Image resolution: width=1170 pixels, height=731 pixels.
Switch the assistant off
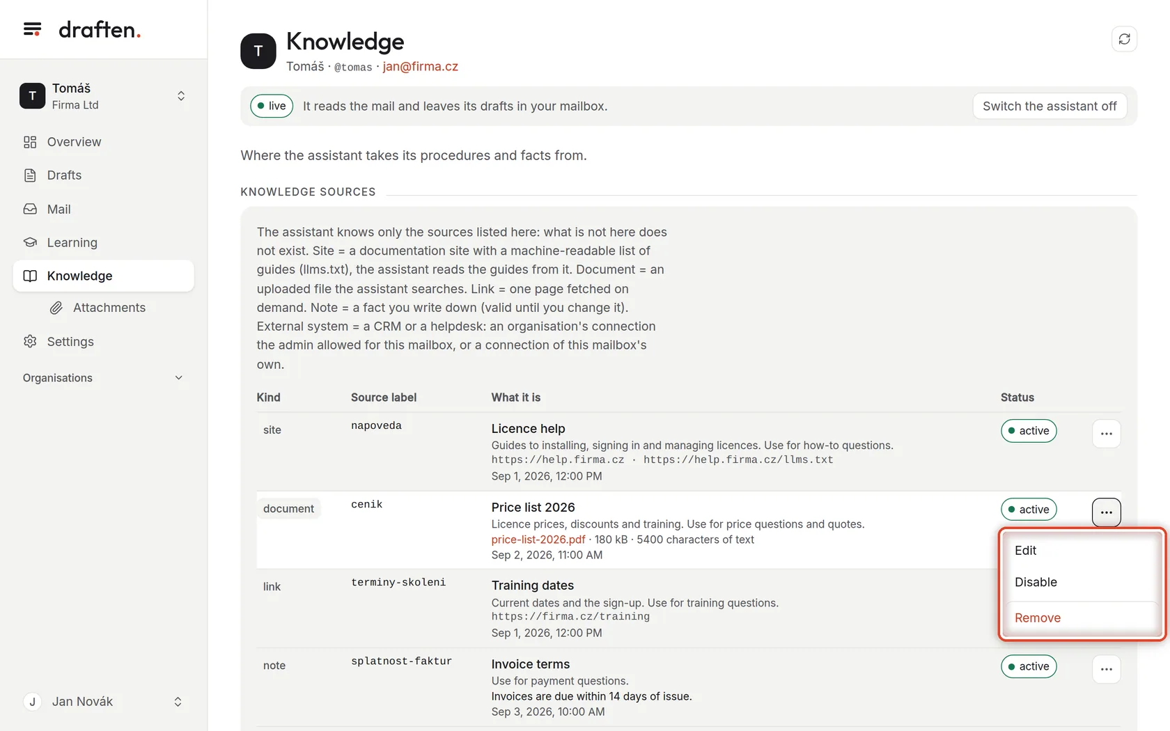pyautogui.click(x=1050, y=106)
